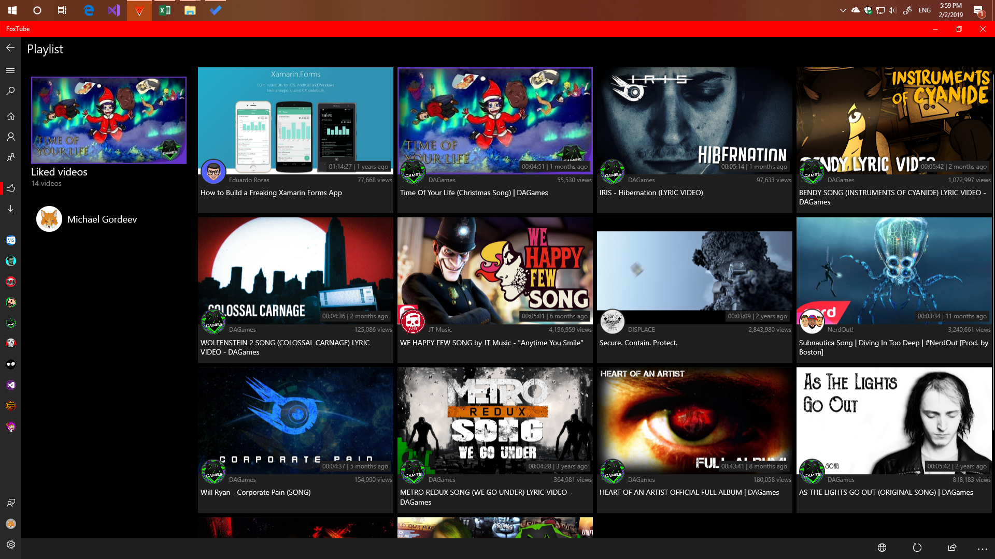Click the back arrow icon
This screenshot has width=995, height=559.
(x=10, y=48)
